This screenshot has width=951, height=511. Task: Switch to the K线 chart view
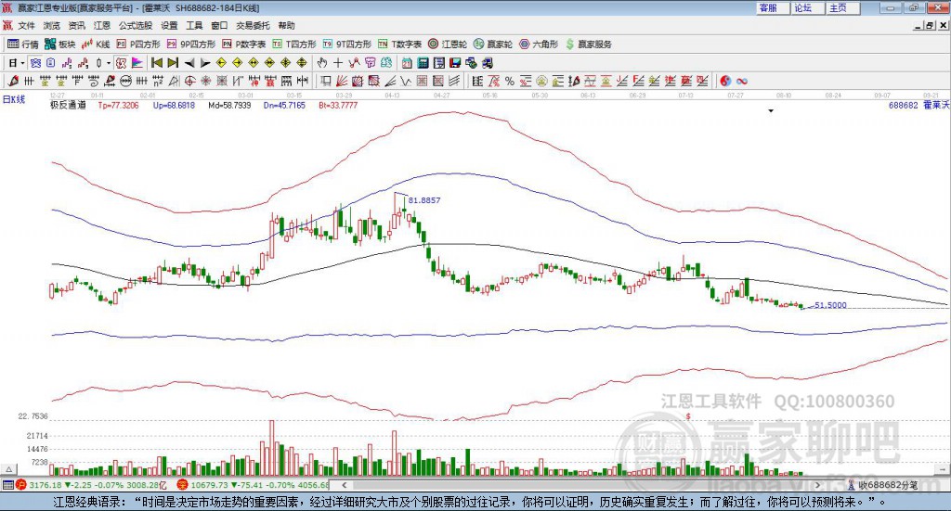96,45
